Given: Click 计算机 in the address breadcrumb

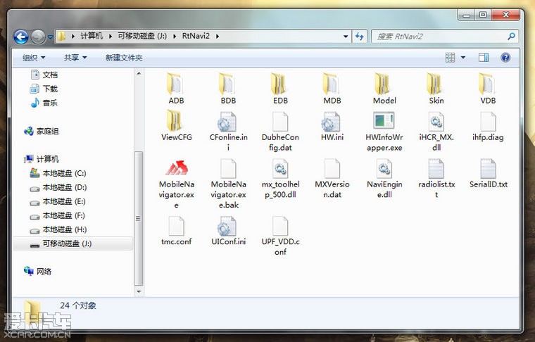Looking at the screenshot, I should point(92,36).
